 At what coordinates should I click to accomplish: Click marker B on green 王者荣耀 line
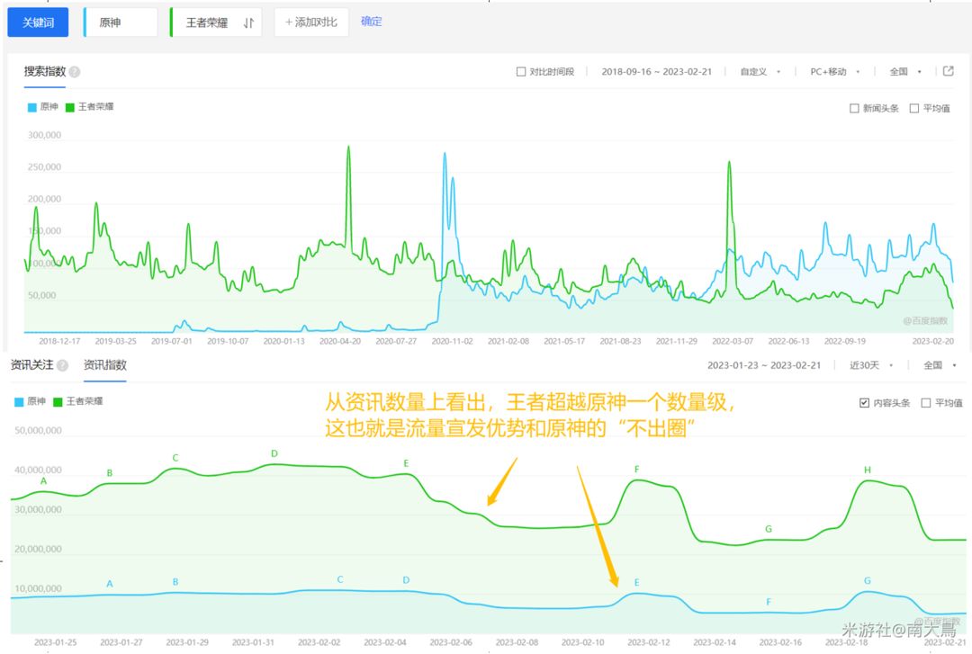[110, 473]
